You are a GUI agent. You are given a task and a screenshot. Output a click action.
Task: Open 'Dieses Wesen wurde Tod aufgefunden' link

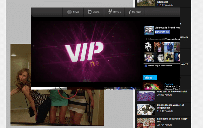[x=171, y=106]
